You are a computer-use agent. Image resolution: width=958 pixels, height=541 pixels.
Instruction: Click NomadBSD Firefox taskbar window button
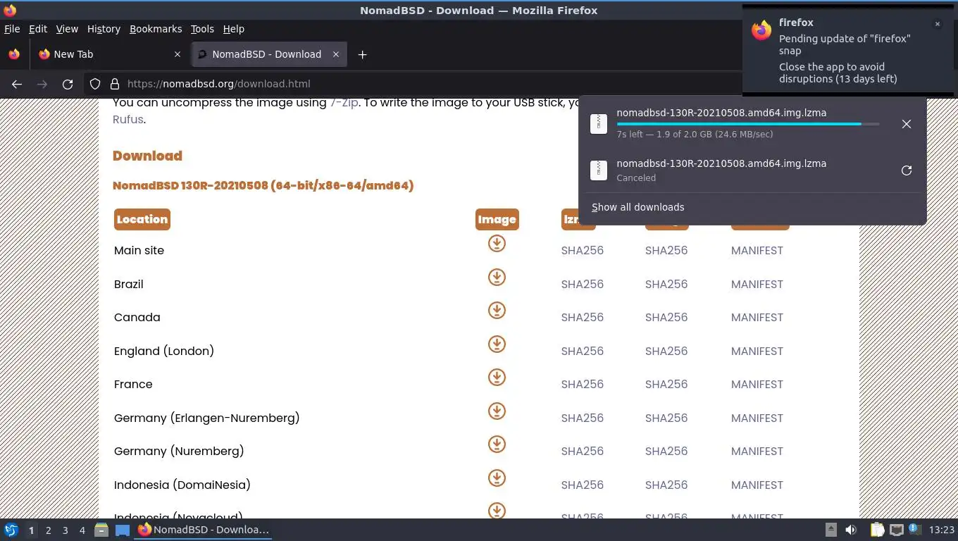tap(204, 530)
